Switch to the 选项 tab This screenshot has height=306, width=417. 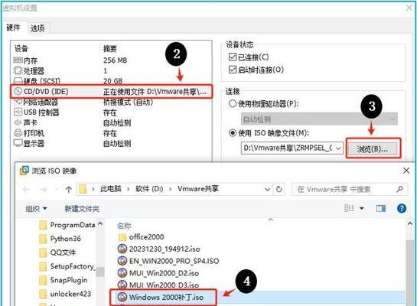37,28
